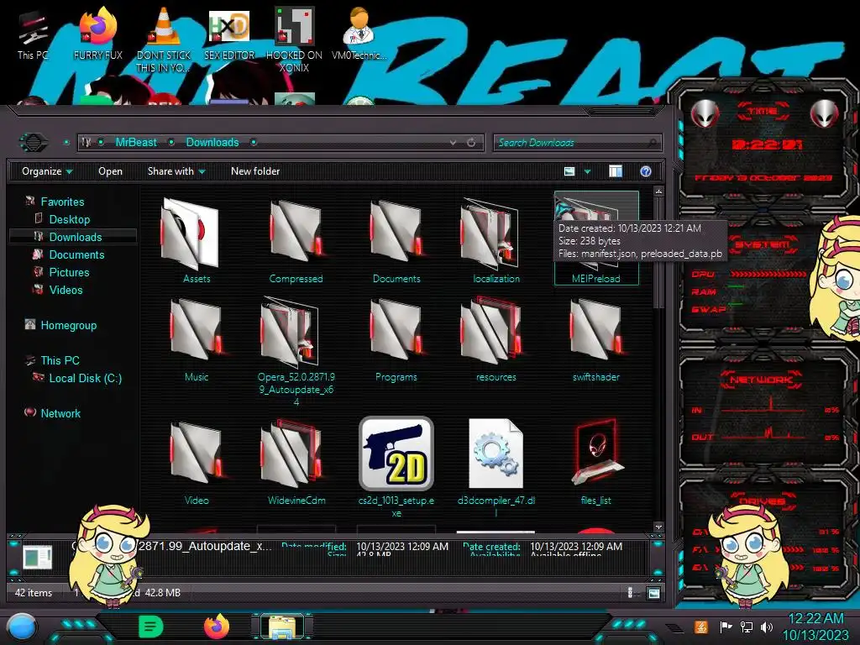Open Favorites in the navigation pane

pyautogui.click(x=62, y=202)
